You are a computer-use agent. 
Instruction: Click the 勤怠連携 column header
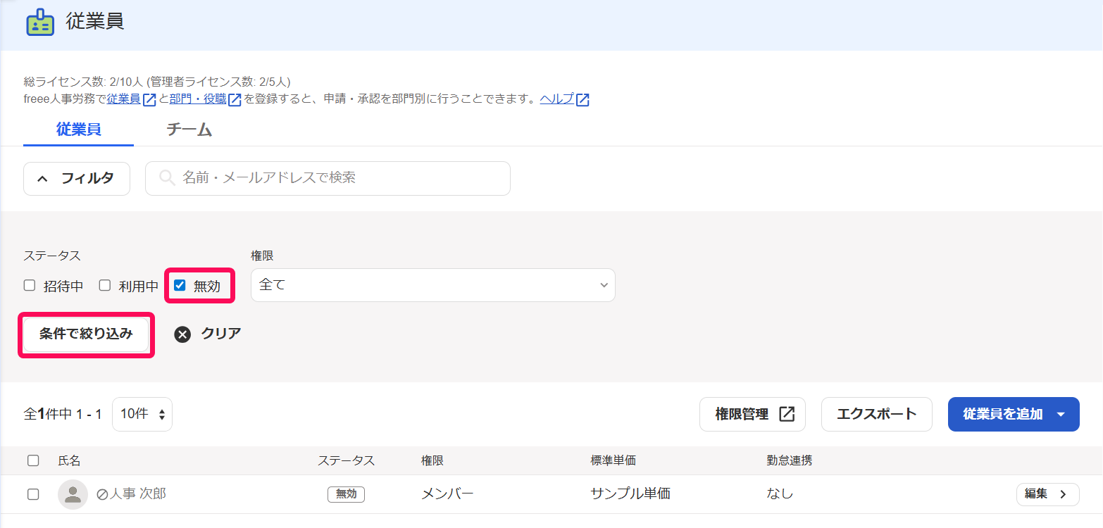point(789,461)
